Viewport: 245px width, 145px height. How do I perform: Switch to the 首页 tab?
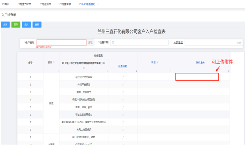[x=6, y=4]
